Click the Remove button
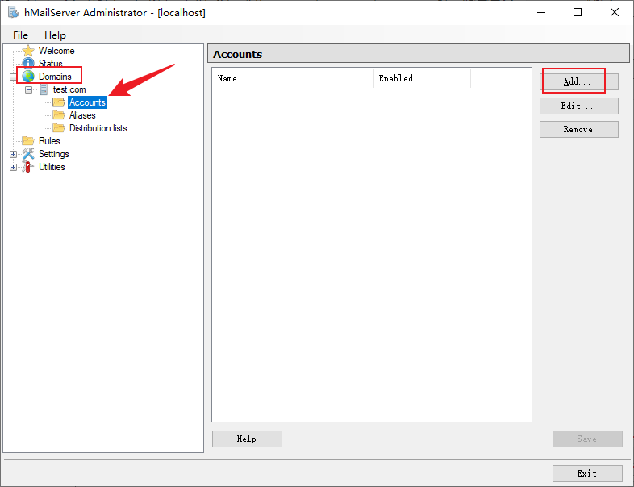Screen dimensions: 634x487 pos(578,129)
